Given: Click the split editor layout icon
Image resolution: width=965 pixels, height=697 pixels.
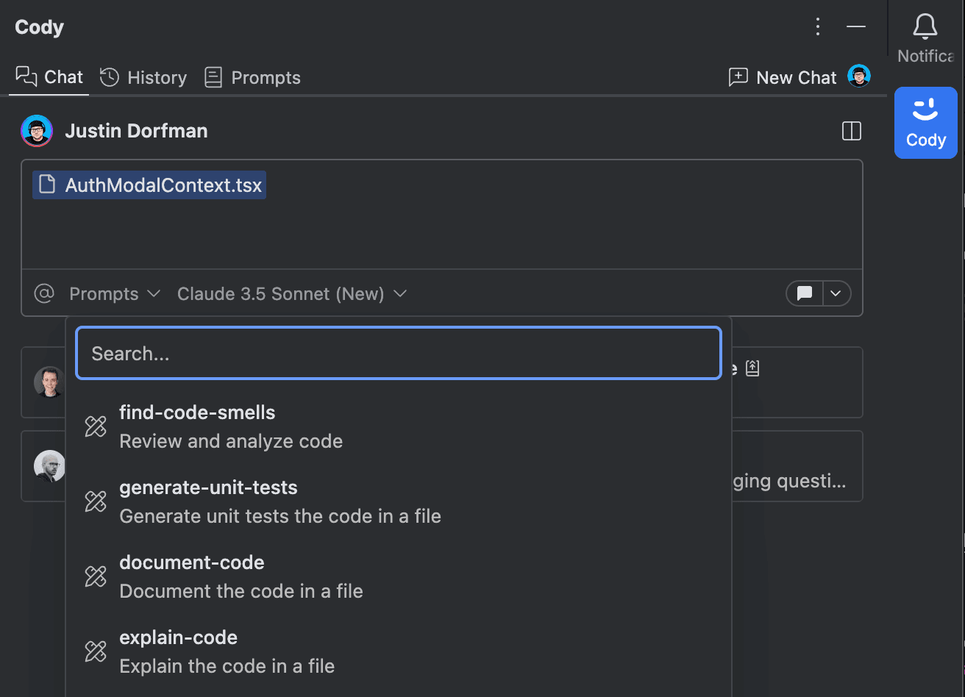Looking at the screenshot, I should coord(852,131).
